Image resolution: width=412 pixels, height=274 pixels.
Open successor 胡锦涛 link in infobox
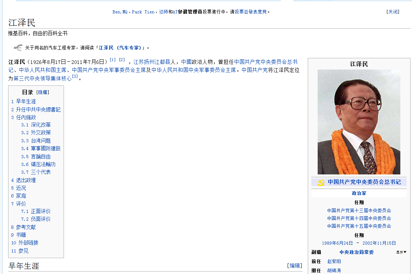(x=334, y=270)
